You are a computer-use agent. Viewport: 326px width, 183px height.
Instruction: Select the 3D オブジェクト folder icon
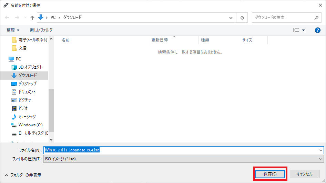14,67
